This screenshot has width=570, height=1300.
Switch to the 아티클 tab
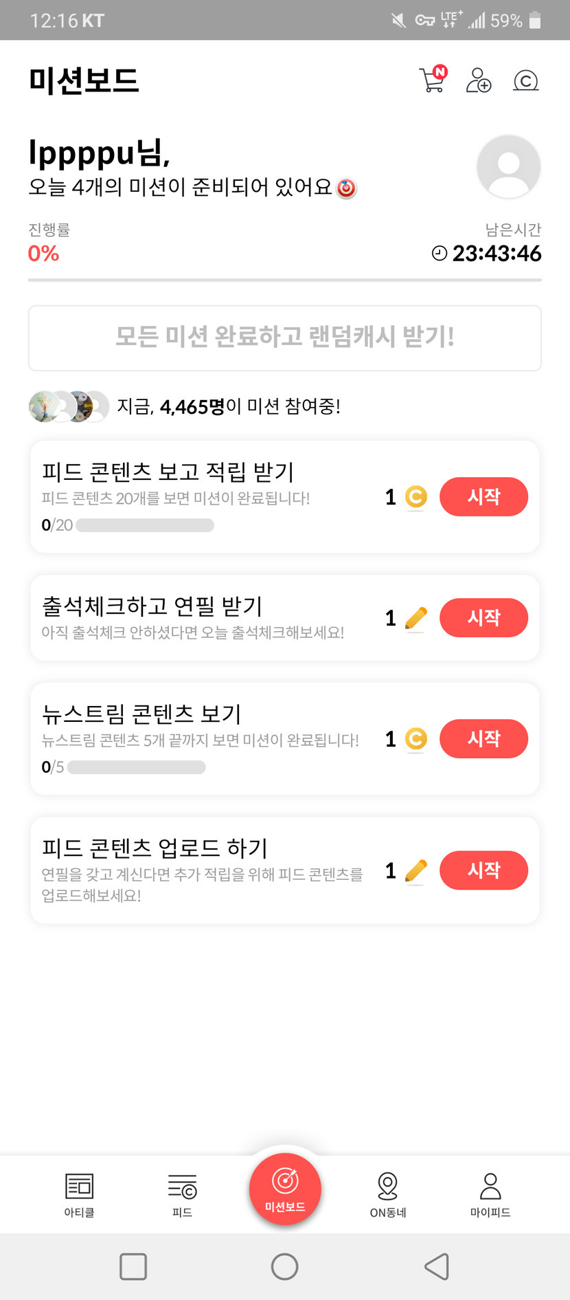tap(80, 1195)
